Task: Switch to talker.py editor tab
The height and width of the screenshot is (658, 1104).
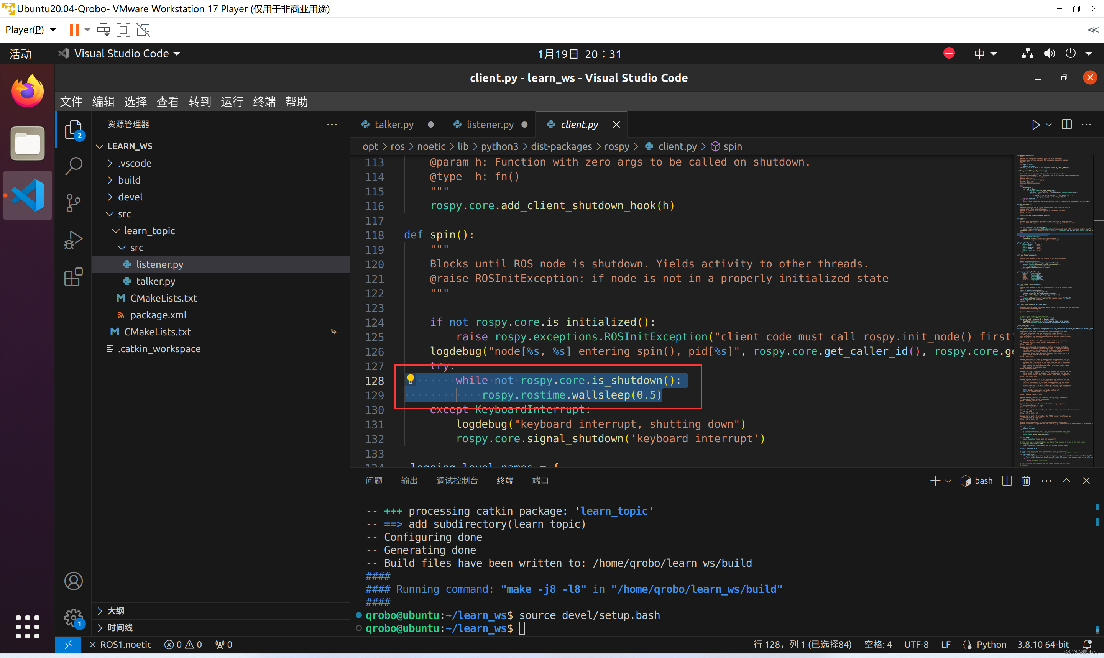Action: 394,125
